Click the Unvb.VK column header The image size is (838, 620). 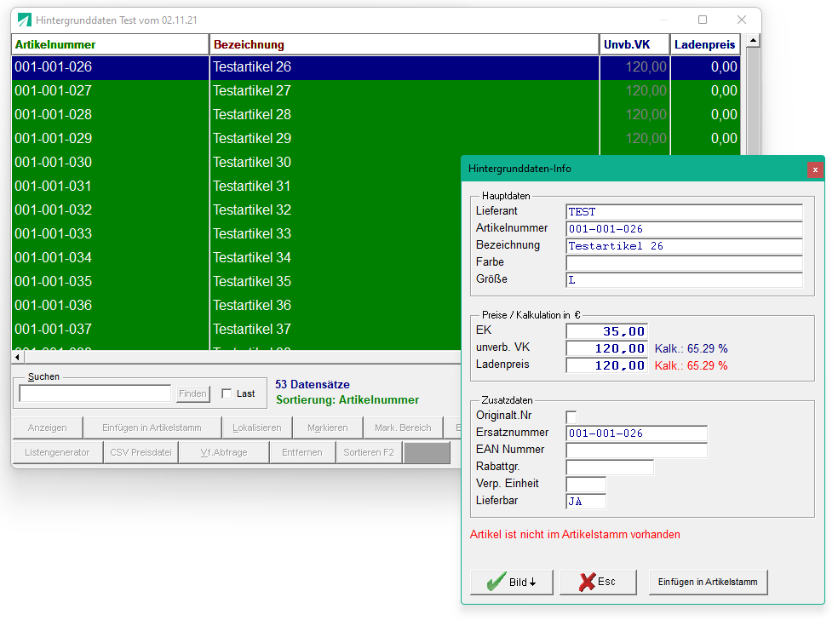click(x=635, y=45)
